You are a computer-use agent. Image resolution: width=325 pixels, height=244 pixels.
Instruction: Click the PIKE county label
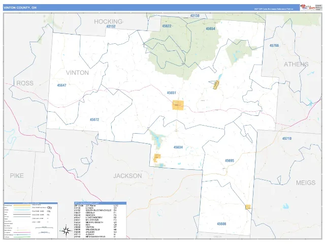(17, 176)
